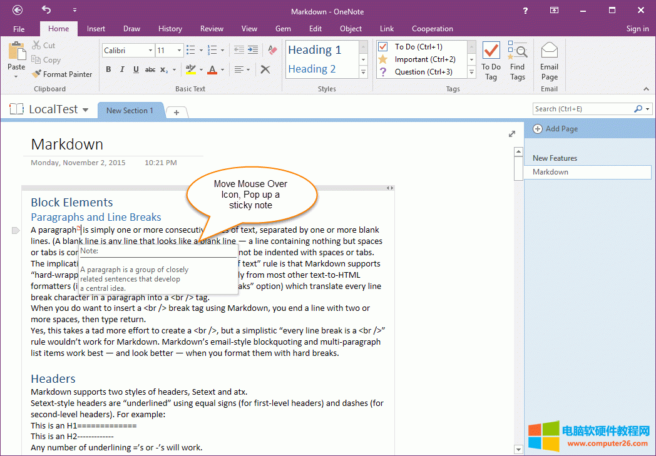
Task: Expand the LocalTest notebook dropdown
Action: tap(85, 110)
